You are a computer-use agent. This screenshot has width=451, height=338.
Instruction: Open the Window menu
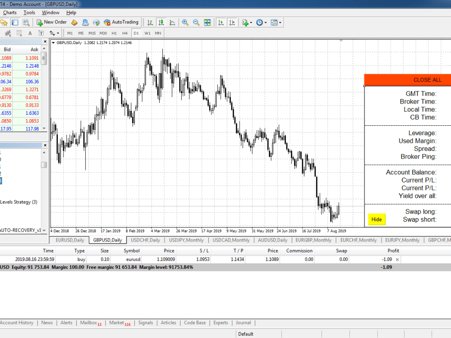point(51,13)
